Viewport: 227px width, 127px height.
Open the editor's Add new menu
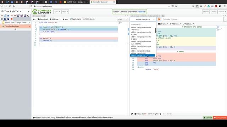pyautogui.click(x=55, y=19)
